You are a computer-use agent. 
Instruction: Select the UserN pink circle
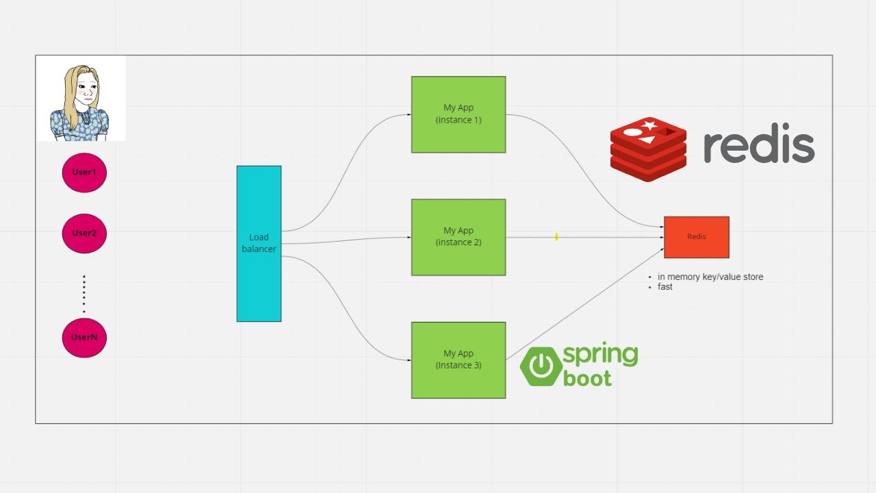click(84, 338)
